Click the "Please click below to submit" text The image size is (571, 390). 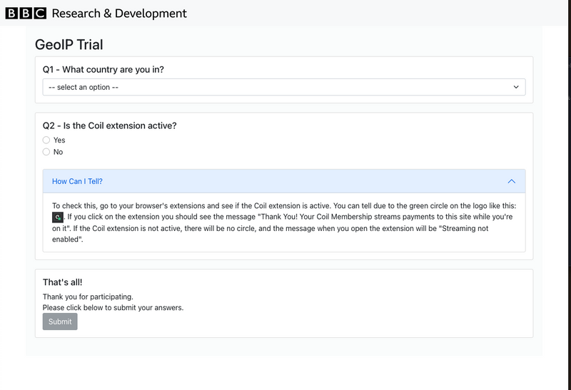pos(113,308)
